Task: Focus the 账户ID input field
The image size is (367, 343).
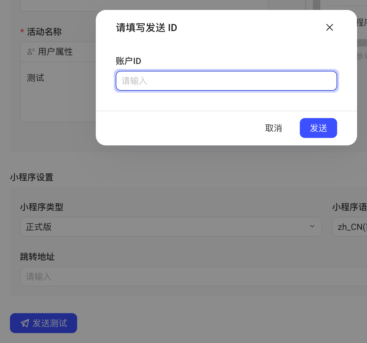Action: click(226, 81)
